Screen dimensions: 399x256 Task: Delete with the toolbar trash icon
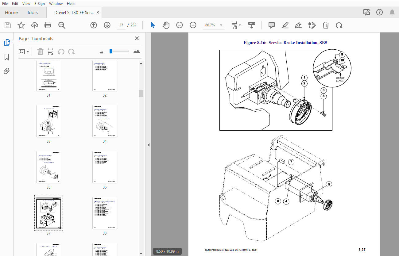326,25
